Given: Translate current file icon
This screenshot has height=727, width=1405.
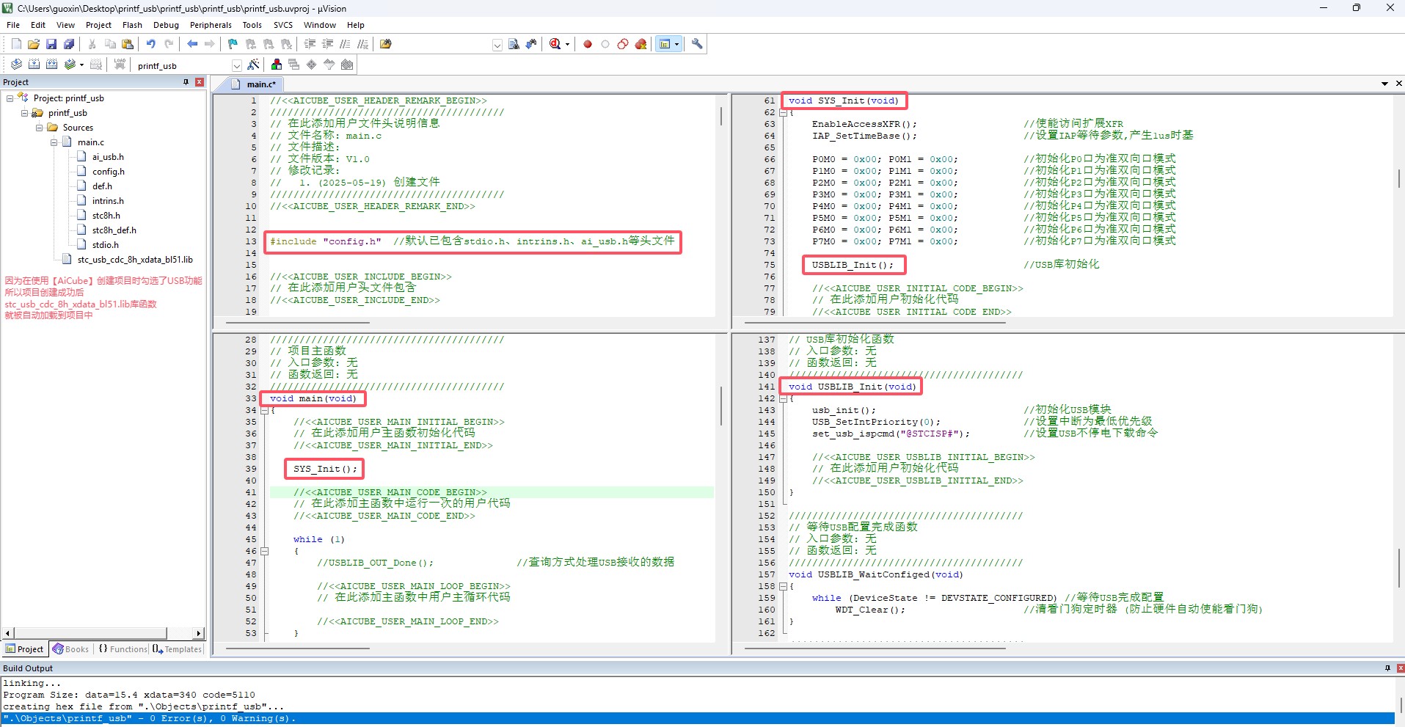Looking at the screenshot, I should [x=16, y=65].
